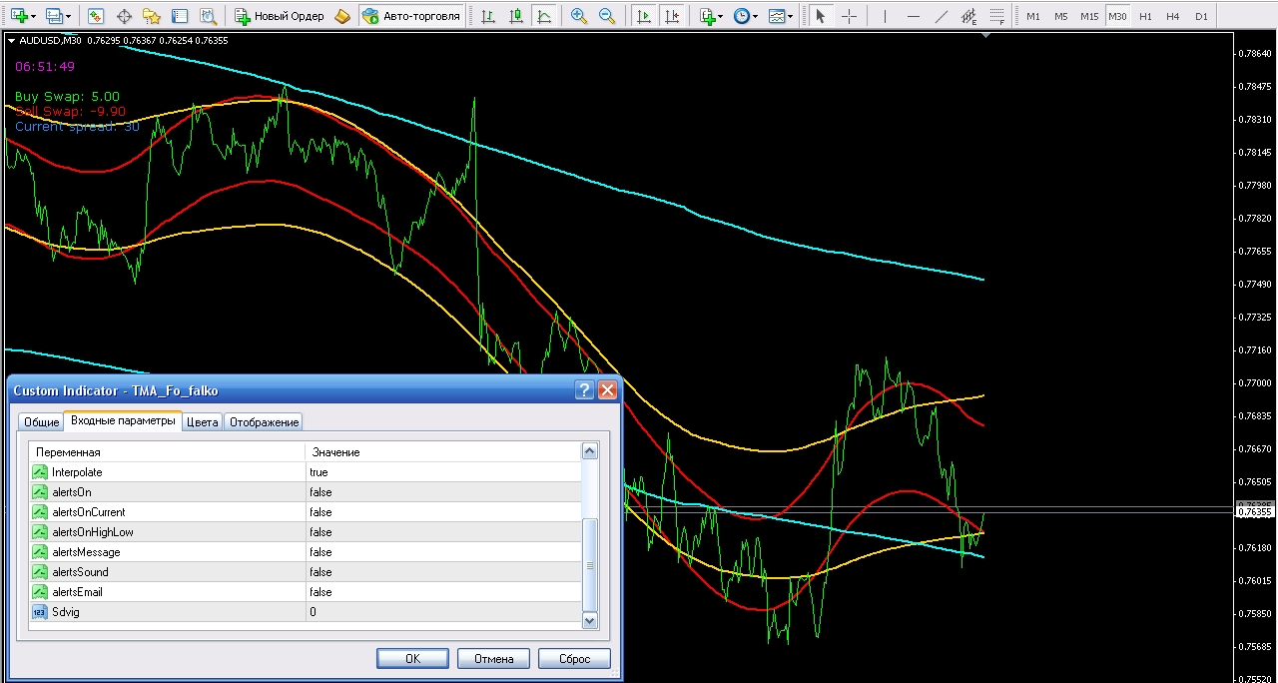Screen dimensions: 1278x683
Task: Open the new chart dropdown arrow
Action: 34,16
